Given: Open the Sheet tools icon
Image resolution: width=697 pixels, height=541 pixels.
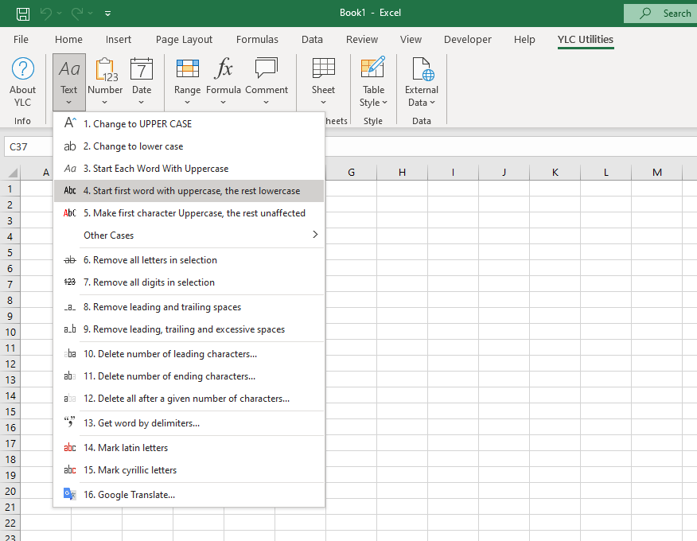Looking at the screenshot, I should coord(323,70).
